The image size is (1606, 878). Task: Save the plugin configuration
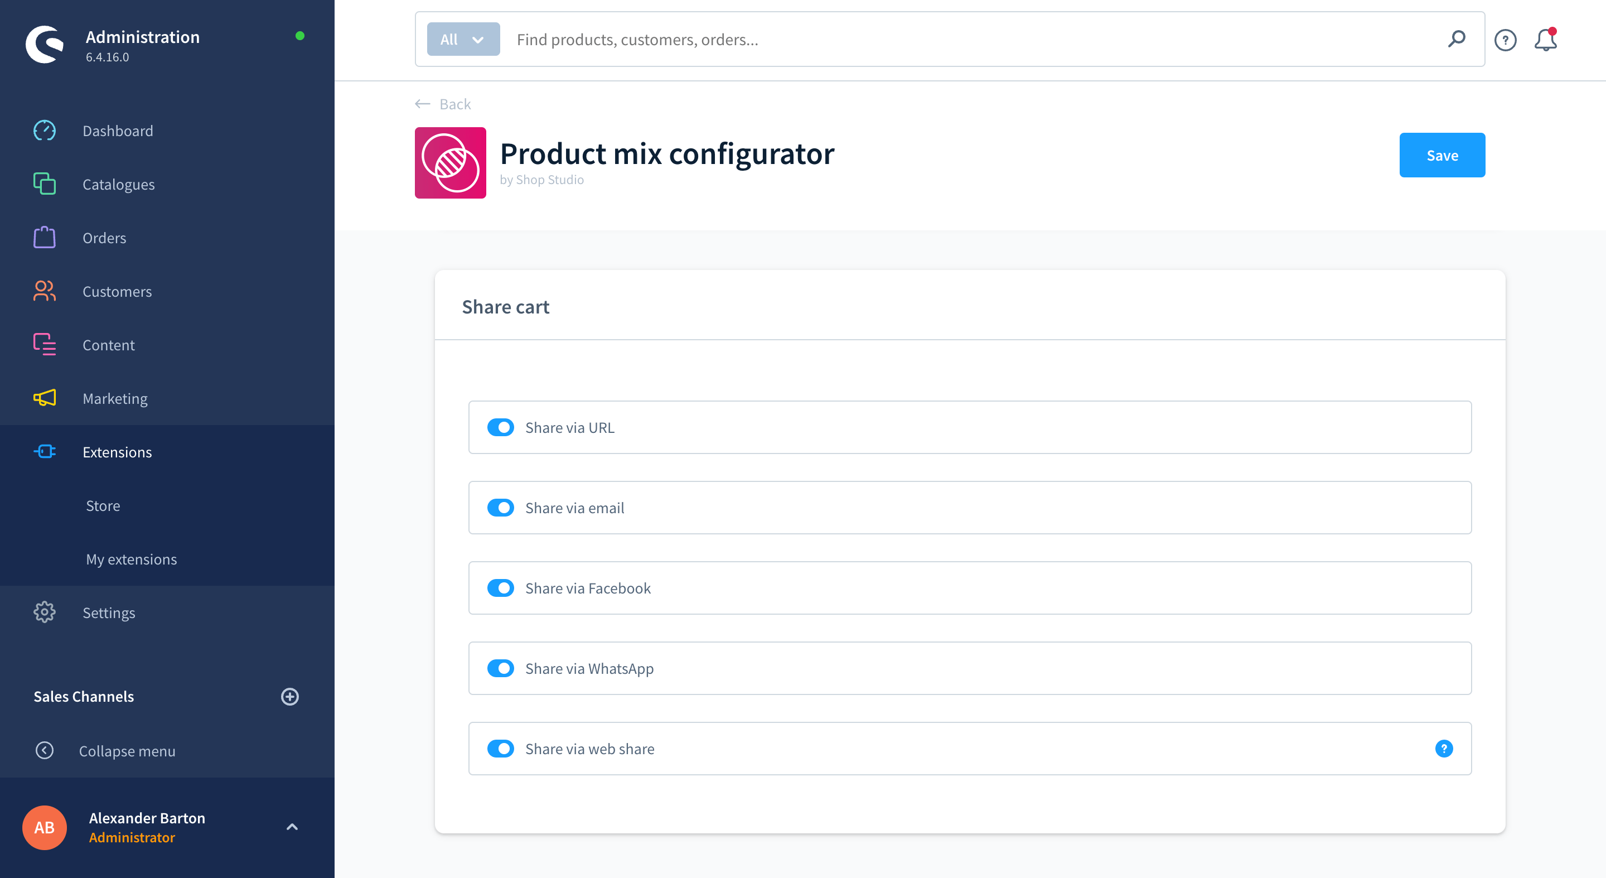click(x=1441, y=155)
